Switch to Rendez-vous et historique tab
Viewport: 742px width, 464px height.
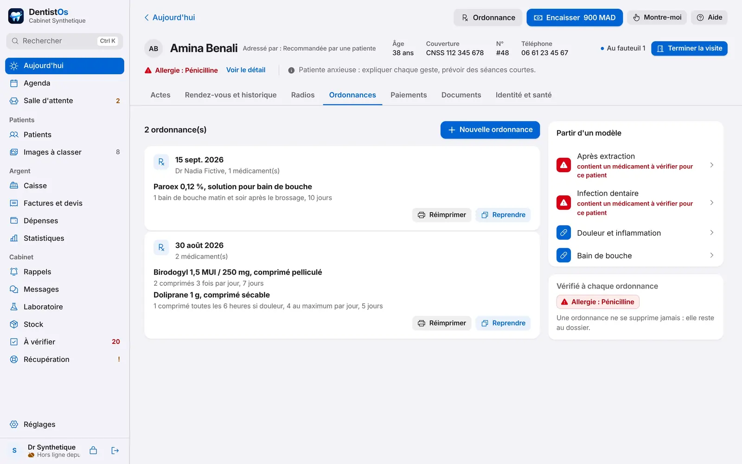[x=230, y=95]
